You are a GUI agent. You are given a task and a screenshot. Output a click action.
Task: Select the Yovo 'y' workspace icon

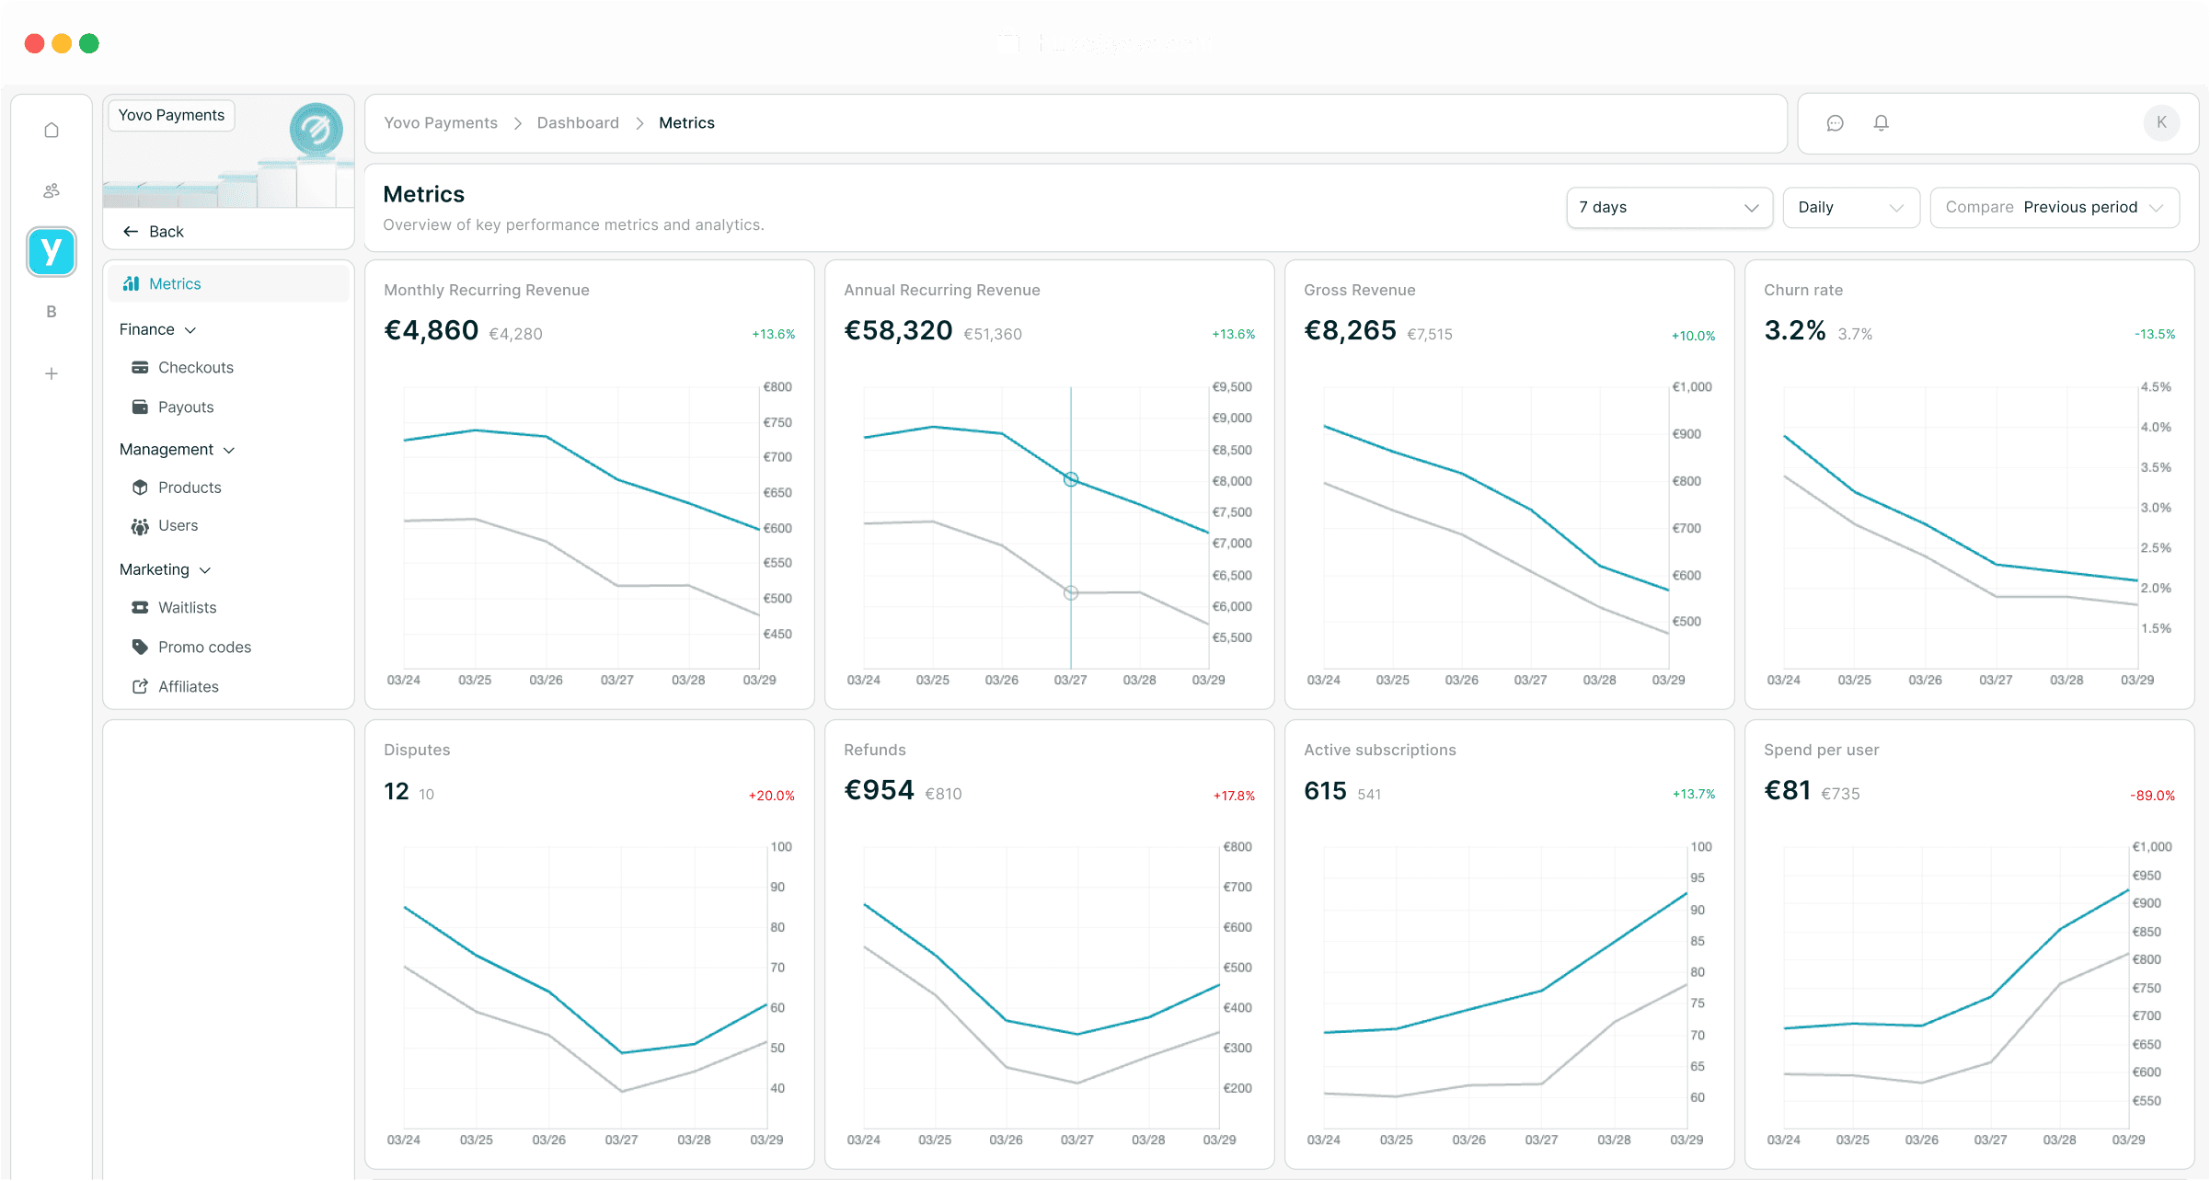(52, 251)
